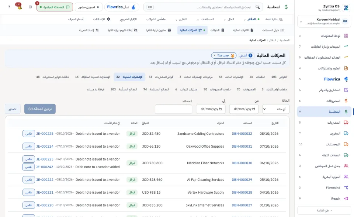Open المبيعات وإدارة العلاقات sidebar icon
The image size is (354, 217).
pos(346,46)
